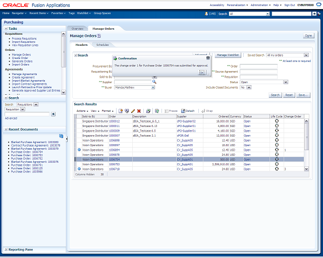Viewport: 323px width, 258px height.
Task: Click the Reset button
Action: pos(289,95)
